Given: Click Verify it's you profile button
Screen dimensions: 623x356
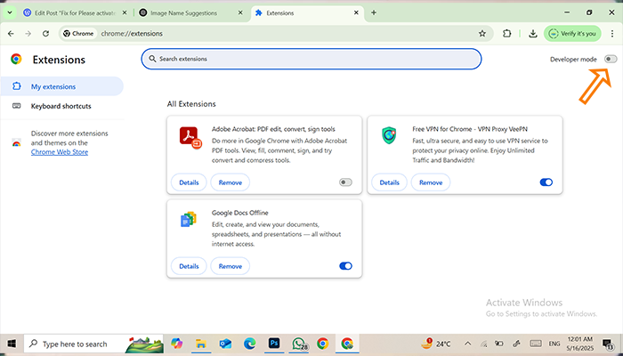Looking at the screenshot, I should click(x=572, y=34).
